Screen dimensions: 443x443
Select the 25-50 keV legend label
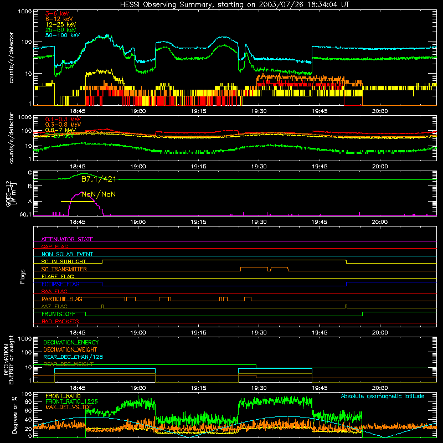coord(61,30)
